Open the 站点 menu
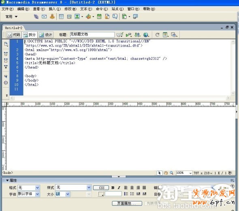The image size is (239, 211). [x=117, y=9]
